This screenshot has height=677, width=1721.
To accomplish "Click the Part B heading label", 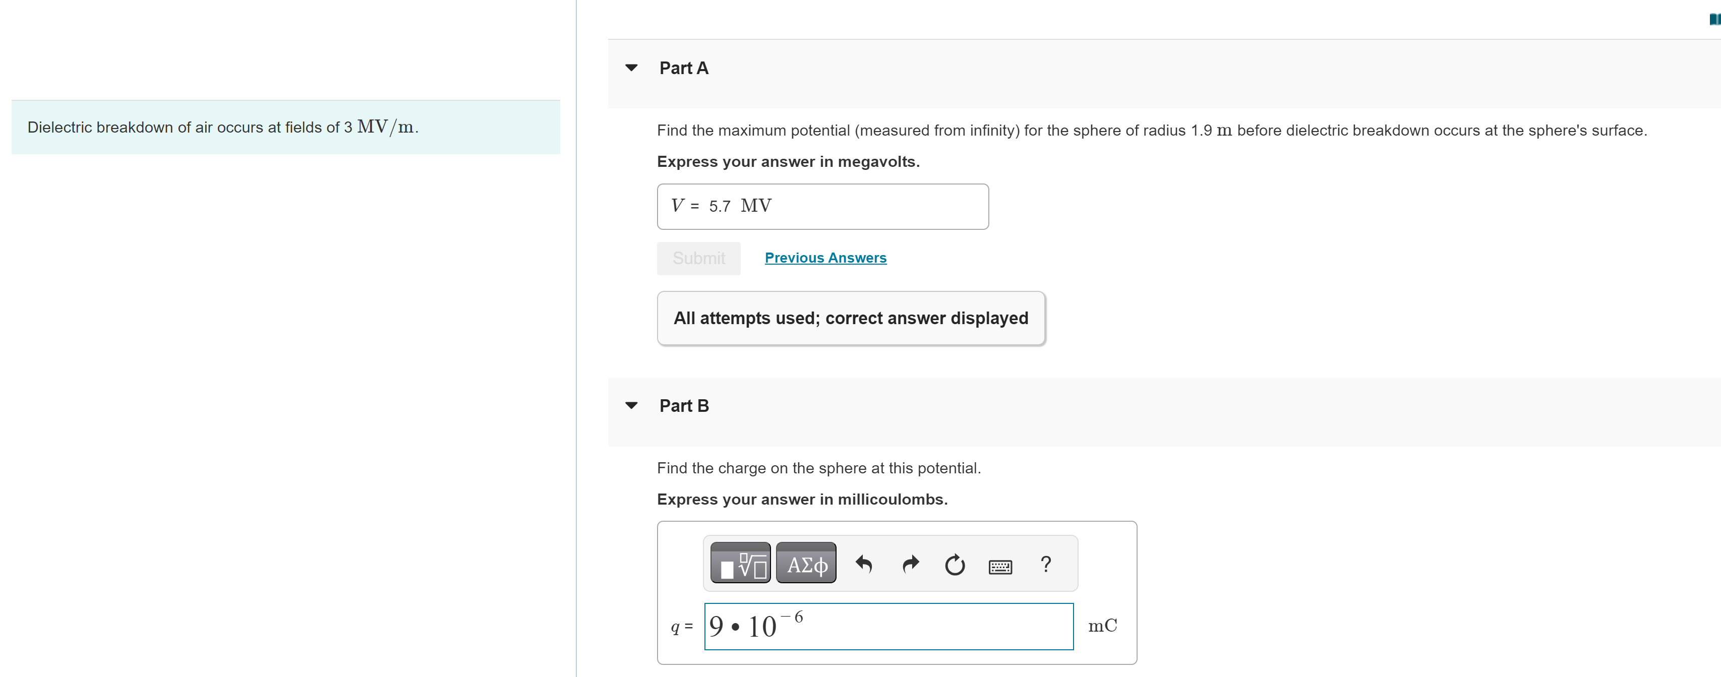I will click(683, 405).
